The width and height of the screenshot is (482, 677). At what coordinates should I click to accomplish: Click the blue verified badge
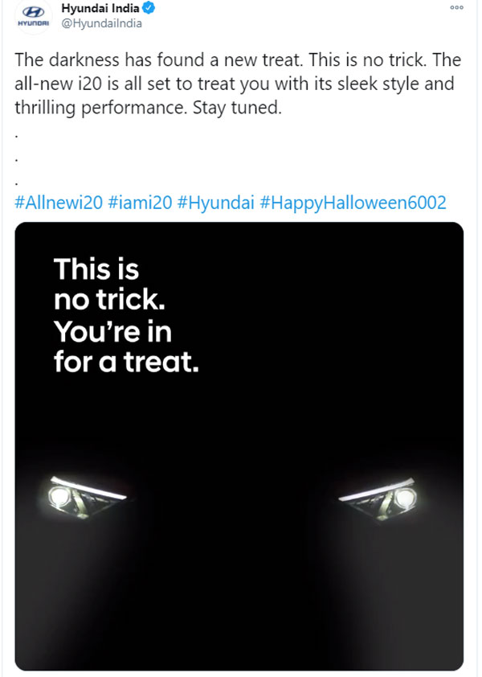(x=151, y=10)
